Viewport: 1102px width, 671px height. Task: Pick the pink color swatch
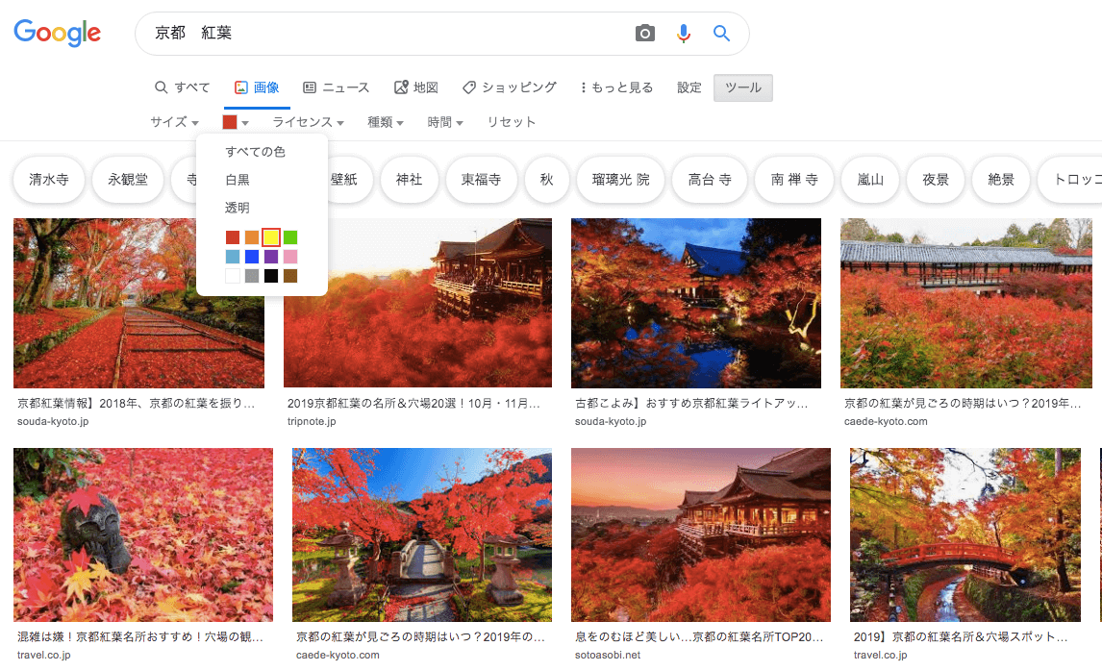pyautogui.click(x=290, y=257)
